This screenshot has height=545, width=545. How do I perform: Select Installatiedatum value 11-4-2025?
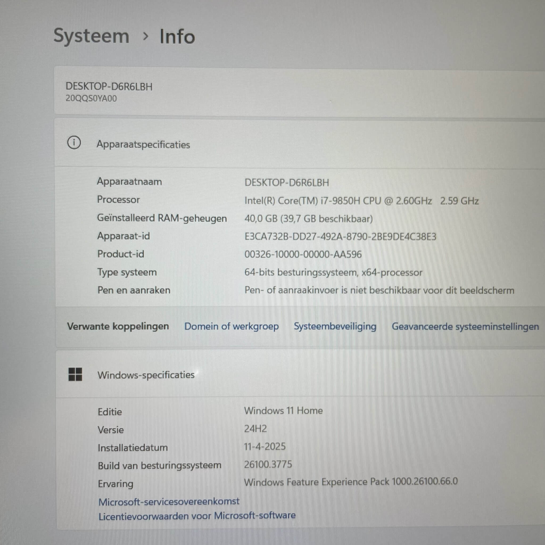point(265,447)
